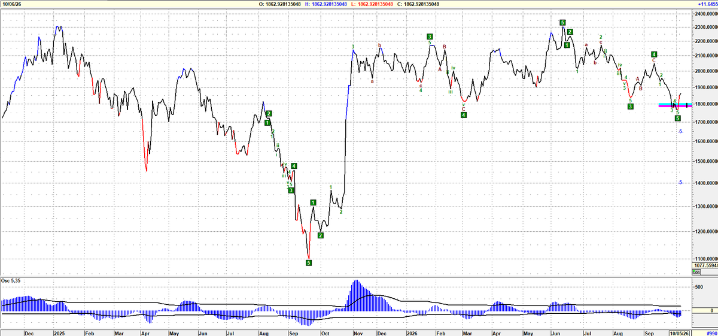Screen dimensions: 718x336
Task: Click the 1077.5594 price readout box
Action: pos(705,265)
